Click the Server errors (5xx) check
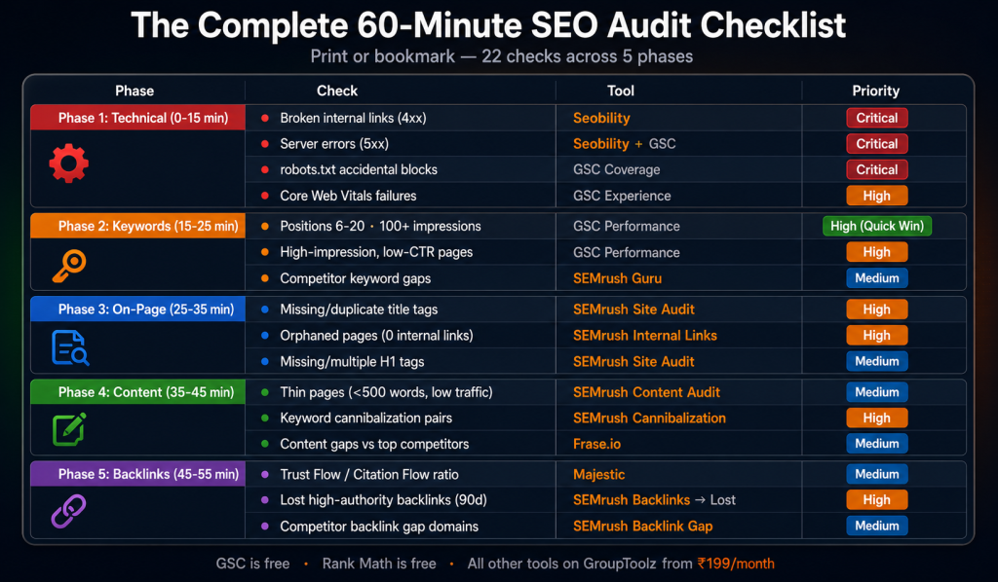998x582 pixels. click(334, 144)
